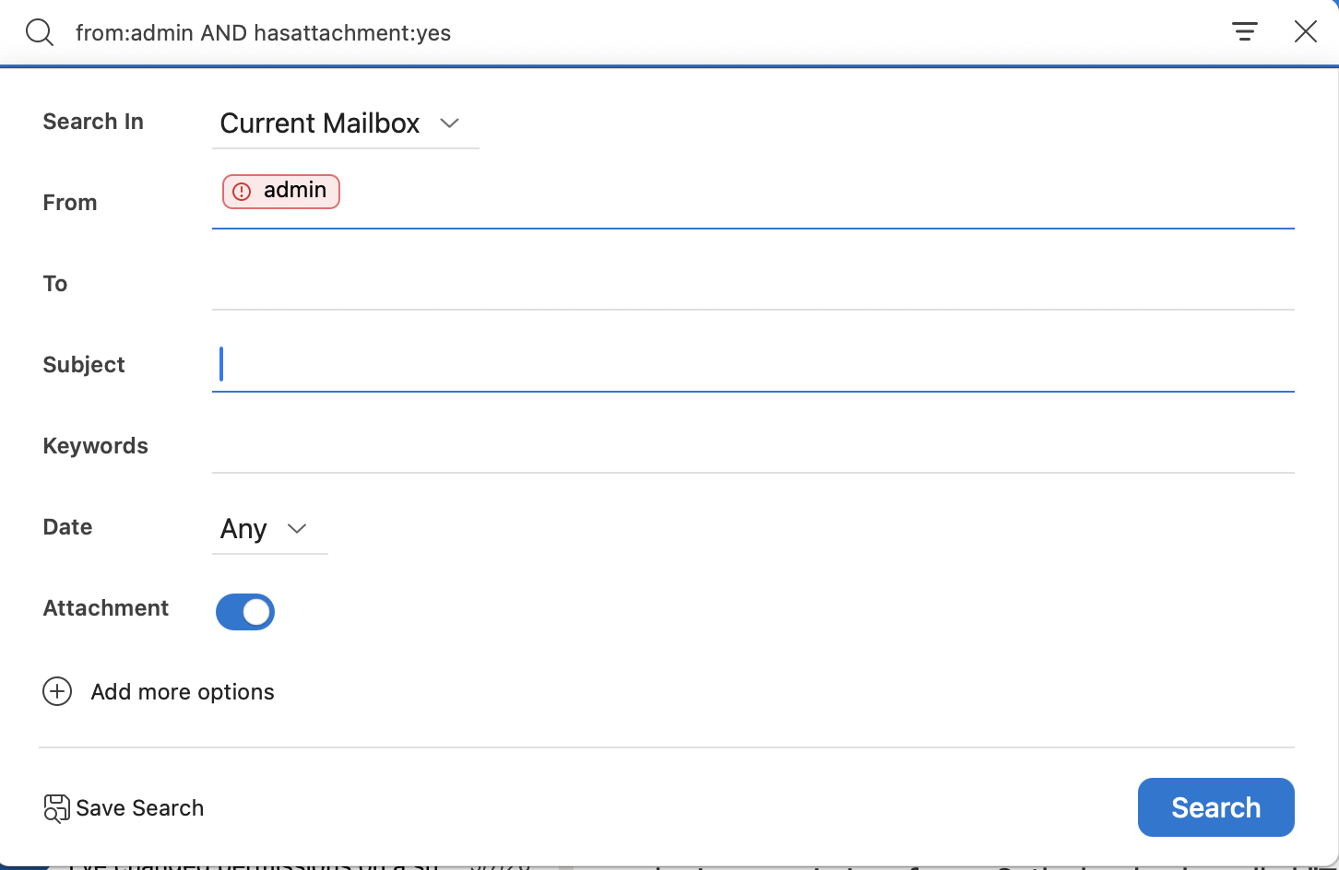The width and height of the screenshot is (1339, 870).
Task: Click into the Subject text field
Action: point(753,365)
